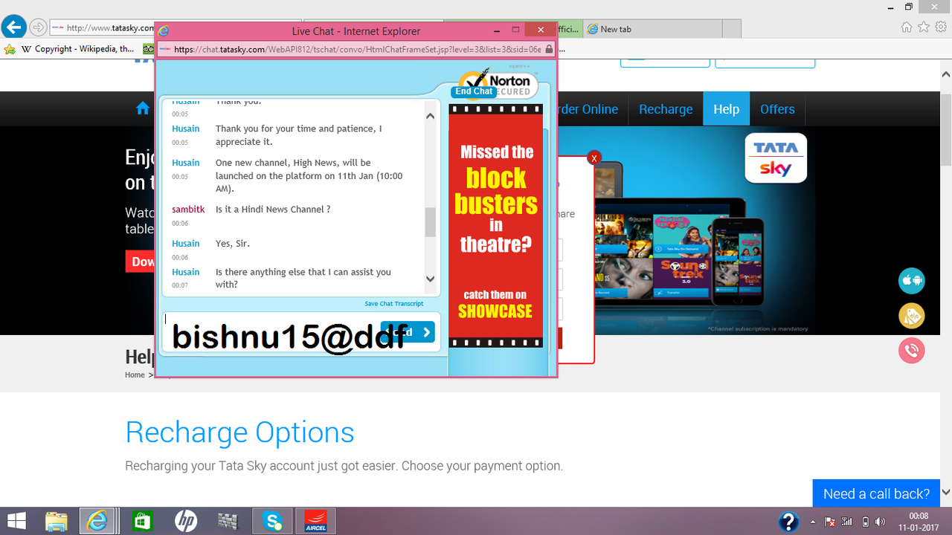Open the Action Center flag tray icon
The image size is (952, 535).
(829, 522)
